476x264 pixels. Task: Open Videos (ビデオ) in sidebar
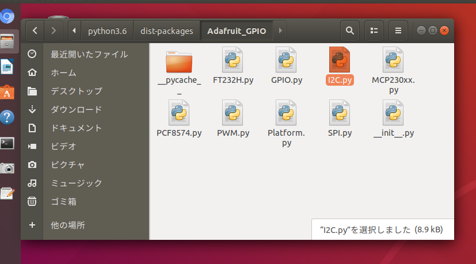(x=63, y=146)
